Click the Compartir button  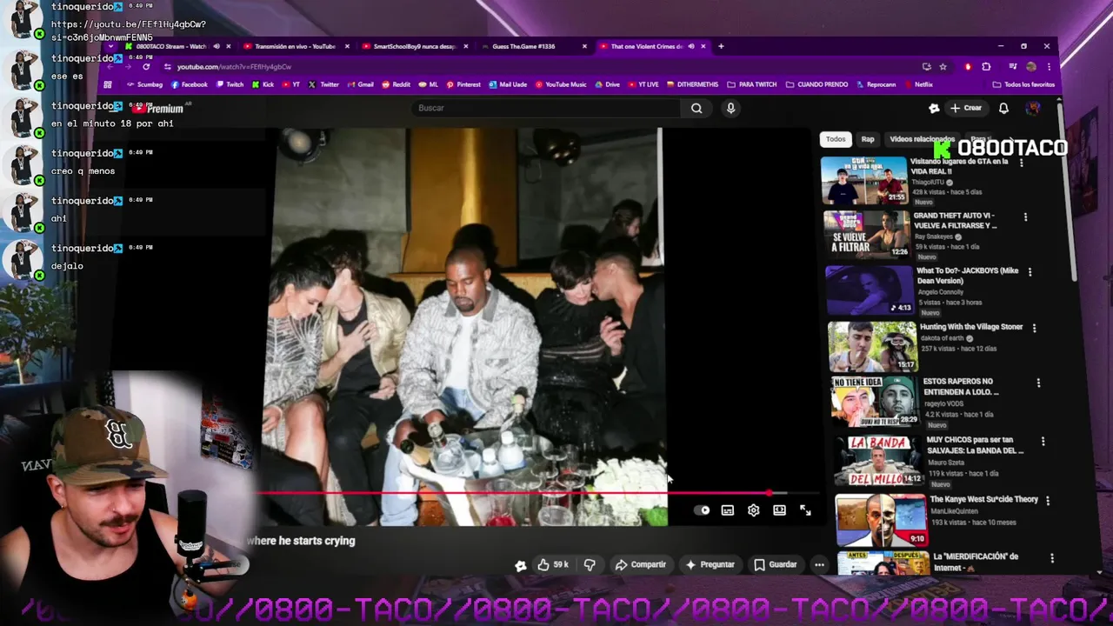pyautogui.click(x=640, y=564)
